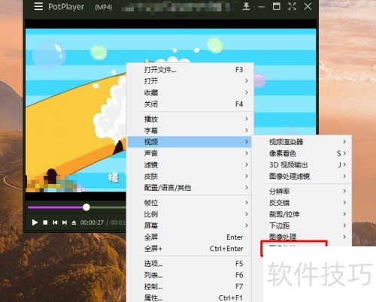Open 分辨率 in the video submenu
The width and height of the screenshot is (376, 302).
click(x=302, y=192)
